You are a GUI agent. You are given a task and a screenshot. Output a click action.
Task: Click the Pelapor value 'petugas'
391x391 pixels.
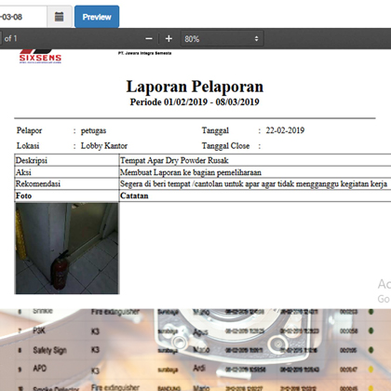click(x=93, y=130)
